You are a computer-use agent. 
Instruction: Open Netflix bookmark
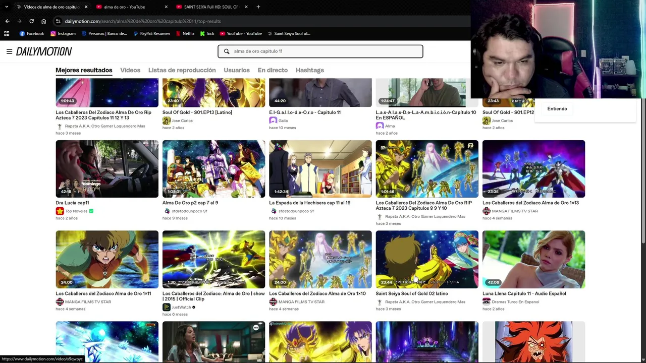pos(185,34)
